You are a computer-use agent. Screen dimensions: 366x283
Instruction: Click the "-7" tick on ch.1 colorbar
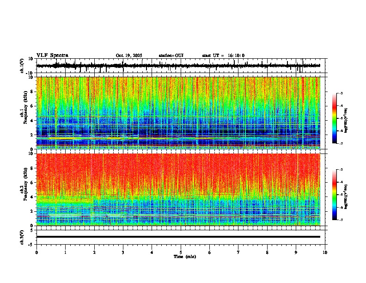click(x=341, y=143)
